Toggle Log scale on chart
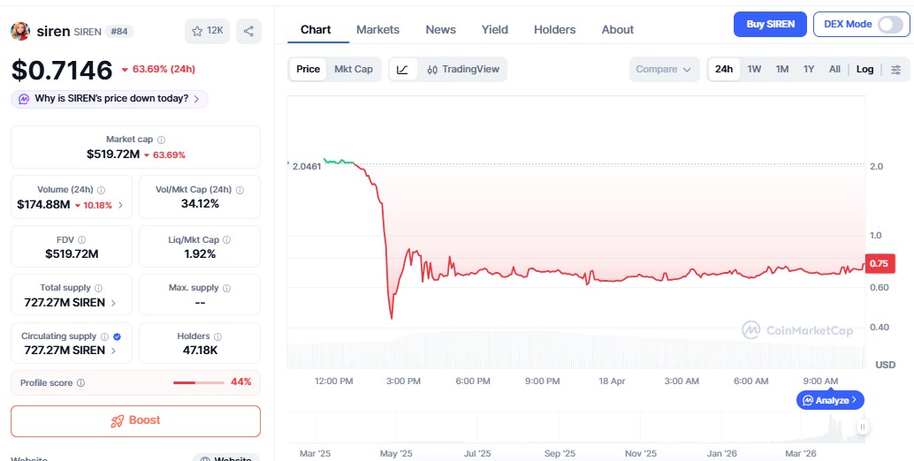This screenshot has height=461, width=914. click(865, 69)
